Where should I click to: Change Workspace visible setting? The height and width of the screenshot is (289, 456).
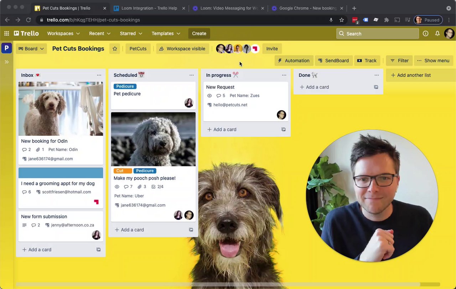[x=182, y=49]
